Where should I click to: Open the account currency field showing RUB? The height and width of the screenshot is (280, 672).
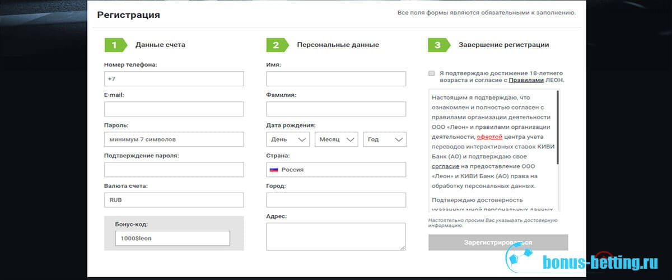pyautogui.click(x=174, y=200)
